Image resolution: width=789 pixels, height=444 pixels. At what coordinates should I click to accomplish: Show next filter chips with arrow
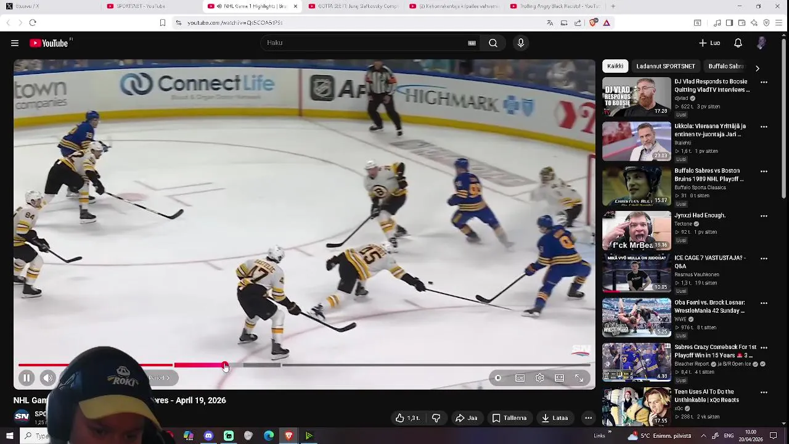click(758, 68)
